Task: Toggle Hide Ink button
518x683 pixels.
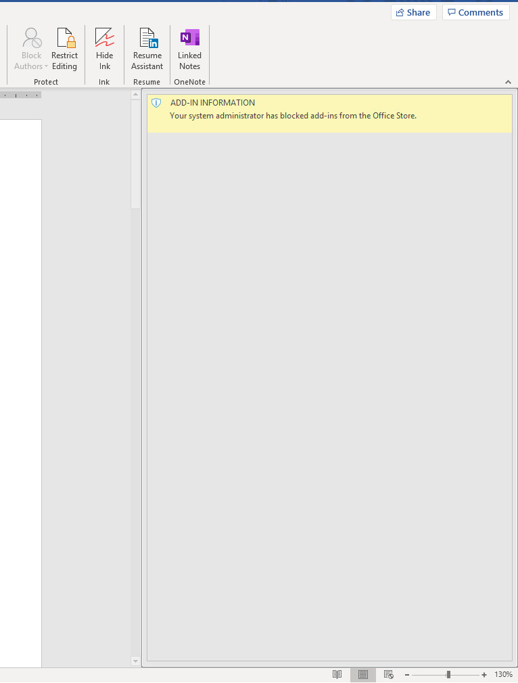Action: tap(104, 49)
